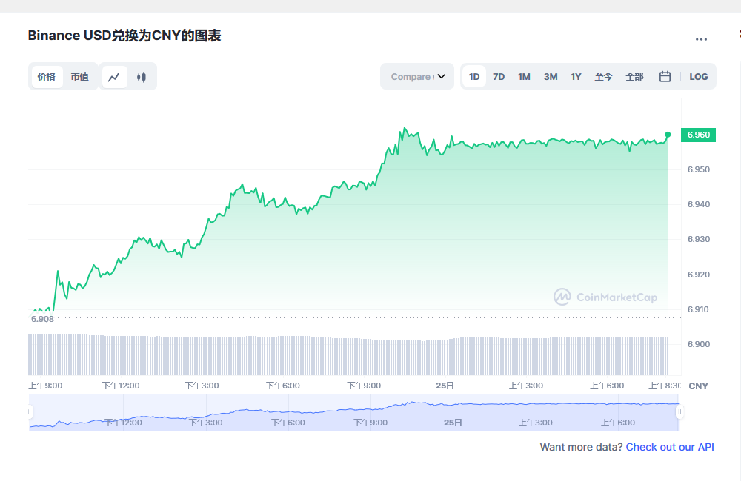Viewport: 741px width, 481px height.
Task: Click the 6.950 y-axis label
Action: pos(699,169)
